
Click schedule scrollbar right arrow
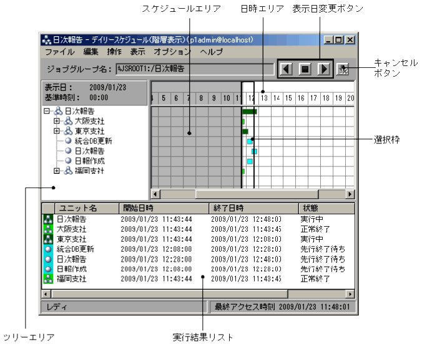pyautogui.click(x=350, y=194)
